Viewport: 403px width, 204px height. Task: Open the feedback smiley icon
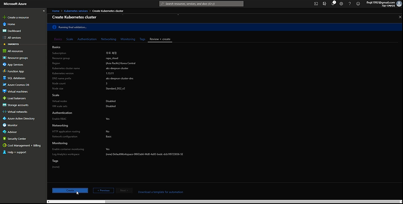coord(358,4)
